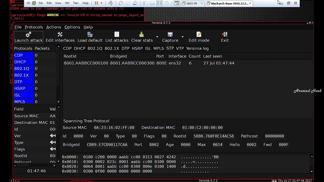
Task: Click the VMware pin icon
Action: coord(28,3)
